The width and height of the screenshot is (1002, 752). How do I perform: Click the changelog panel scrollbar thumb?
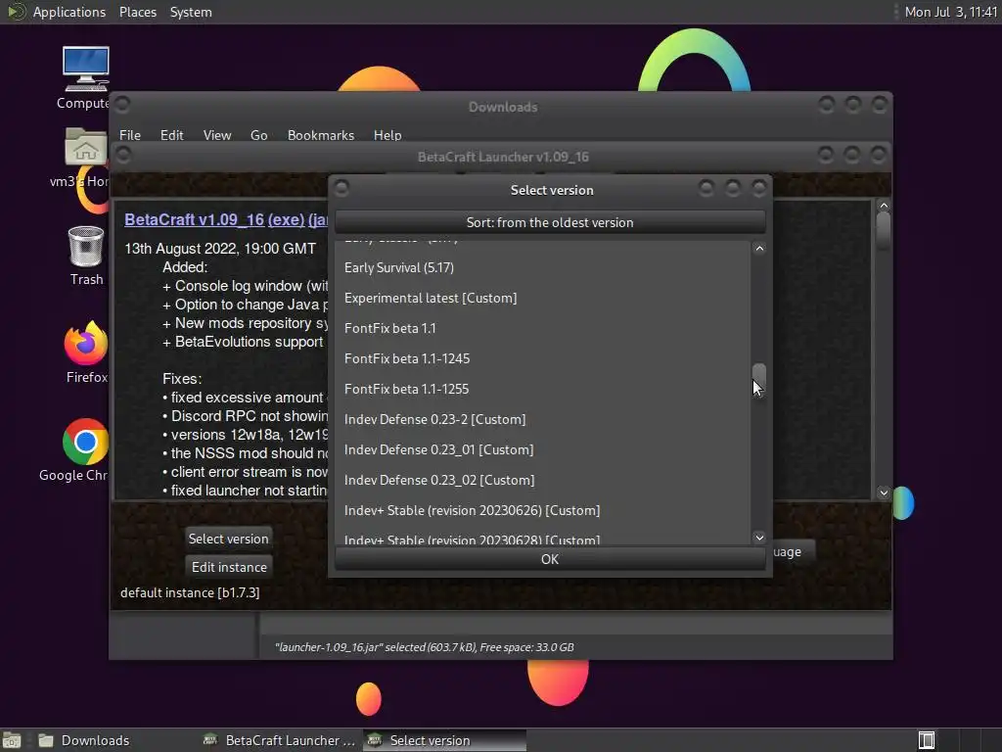click(x=884, y=230)
